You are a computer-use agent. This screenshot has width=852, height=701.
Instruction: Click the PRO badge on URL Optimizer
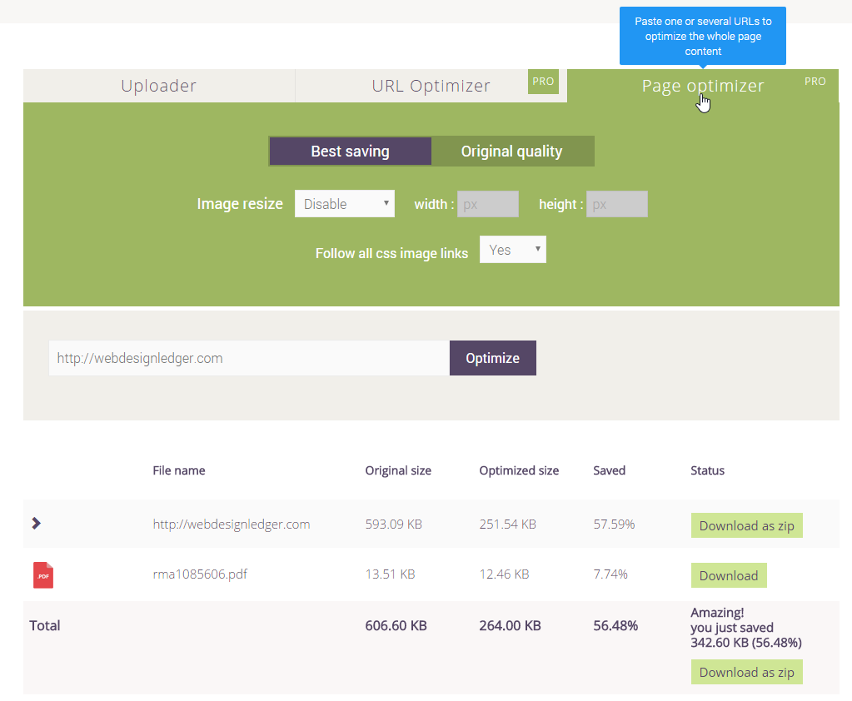[x=543, y=82]
